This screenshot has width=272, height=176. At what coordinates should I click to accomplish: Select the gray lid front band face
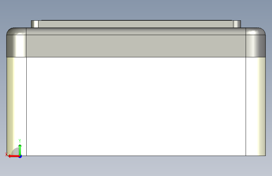(x=136, y=46)
